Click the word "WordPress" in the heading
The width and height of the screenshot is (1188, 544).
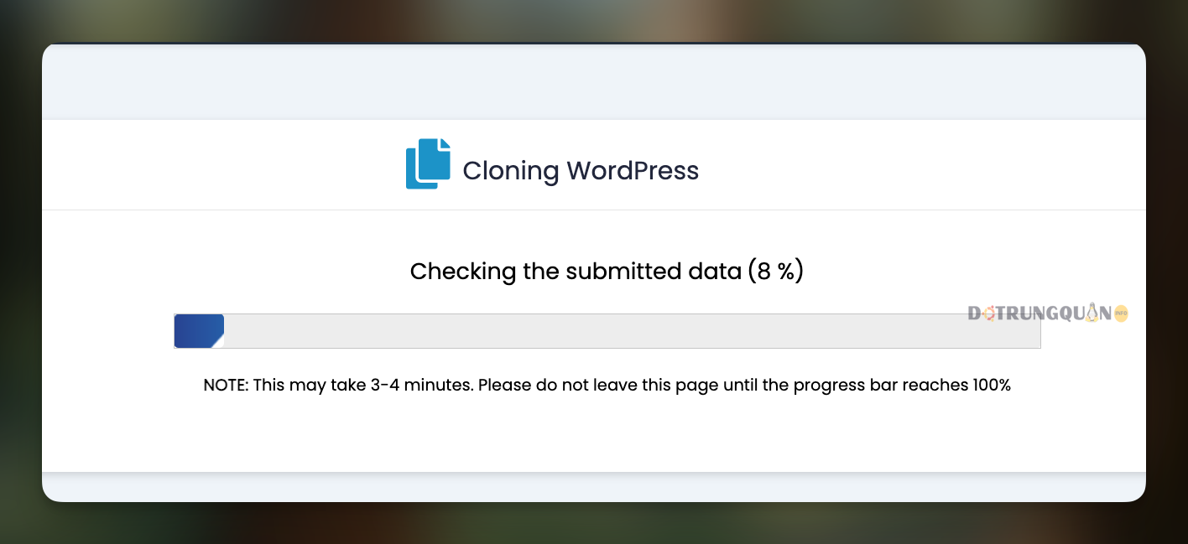tap(633, 171)
